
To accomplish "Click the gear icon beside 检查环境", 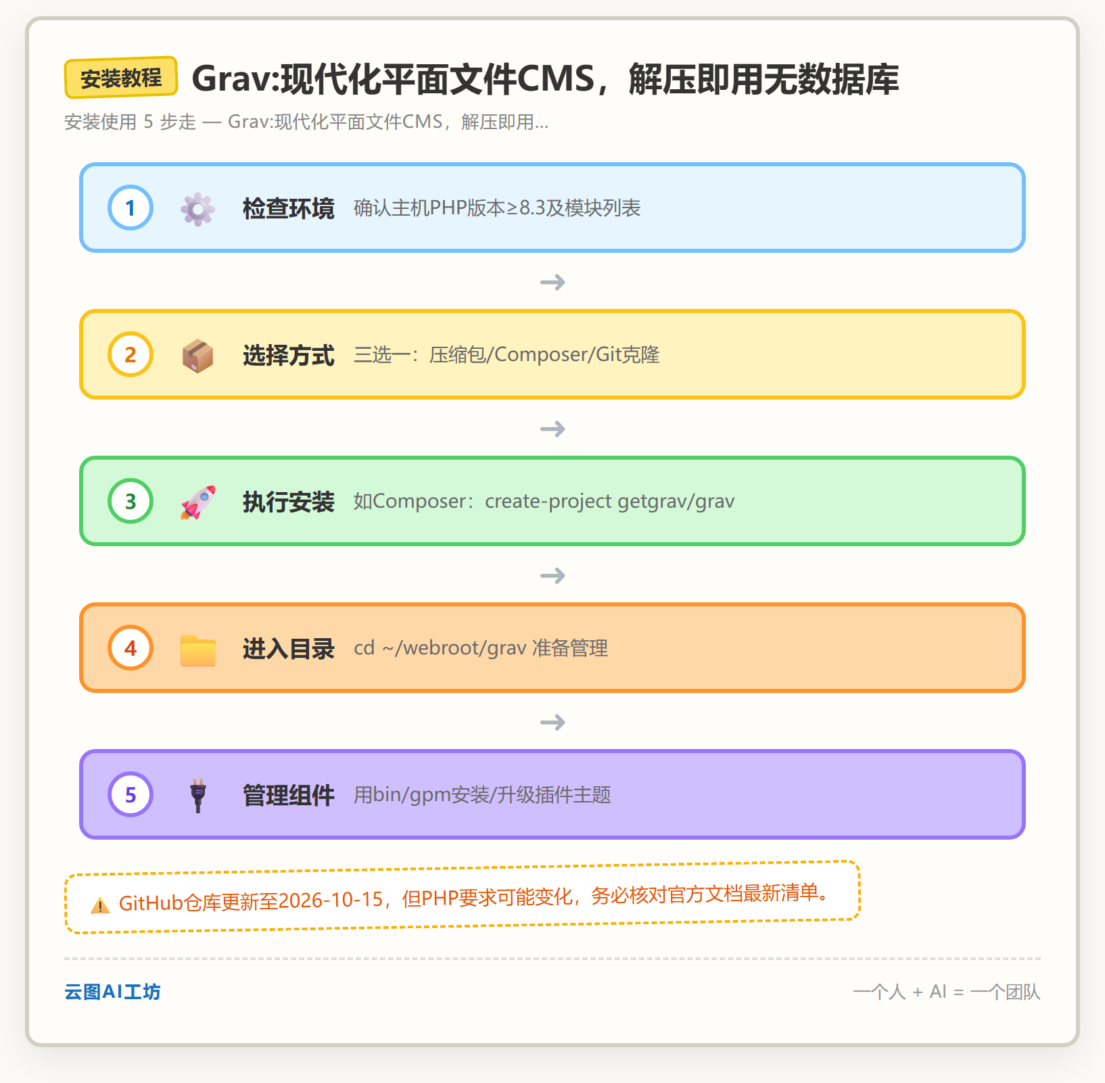I will (197, 208).
